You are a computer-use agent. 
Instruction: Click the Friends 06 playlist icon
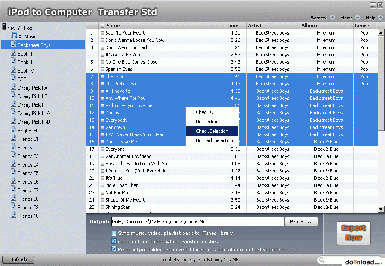pyautogui.click(x=14, y=181)
